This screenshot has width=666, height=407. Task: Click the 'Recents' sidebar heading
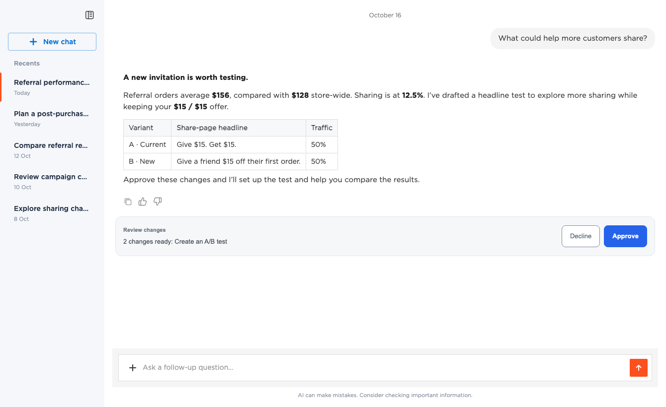[27, 64]
